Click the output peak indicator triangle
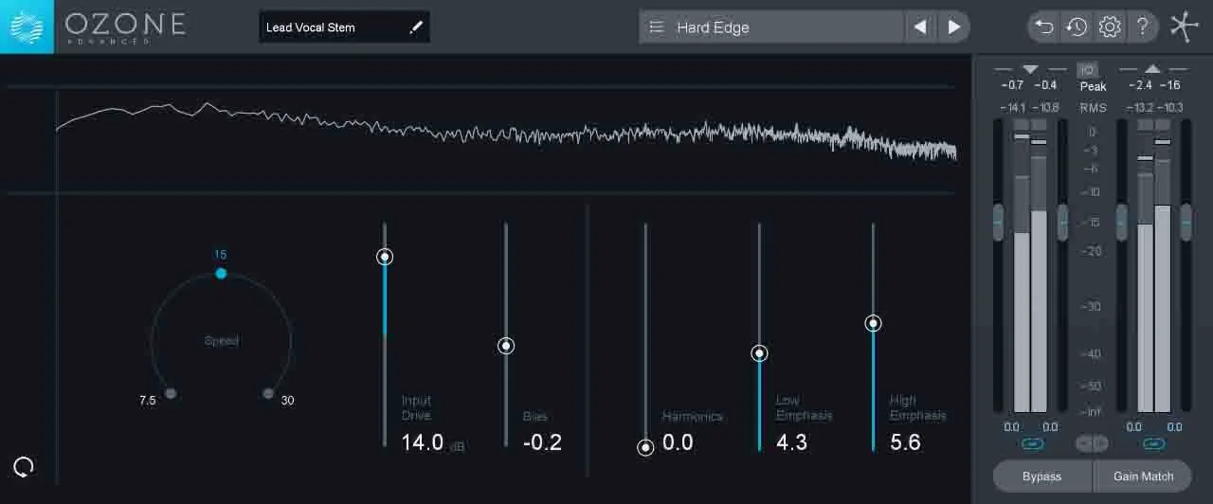The width and height of the screenshot is (1213, 504). [1152, 69]
